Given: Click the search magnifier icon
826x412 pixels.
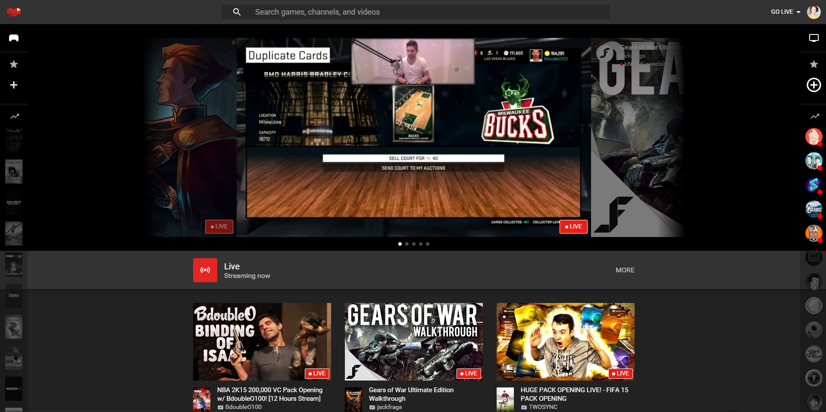Looking at the screenshot, I should 237,12.
